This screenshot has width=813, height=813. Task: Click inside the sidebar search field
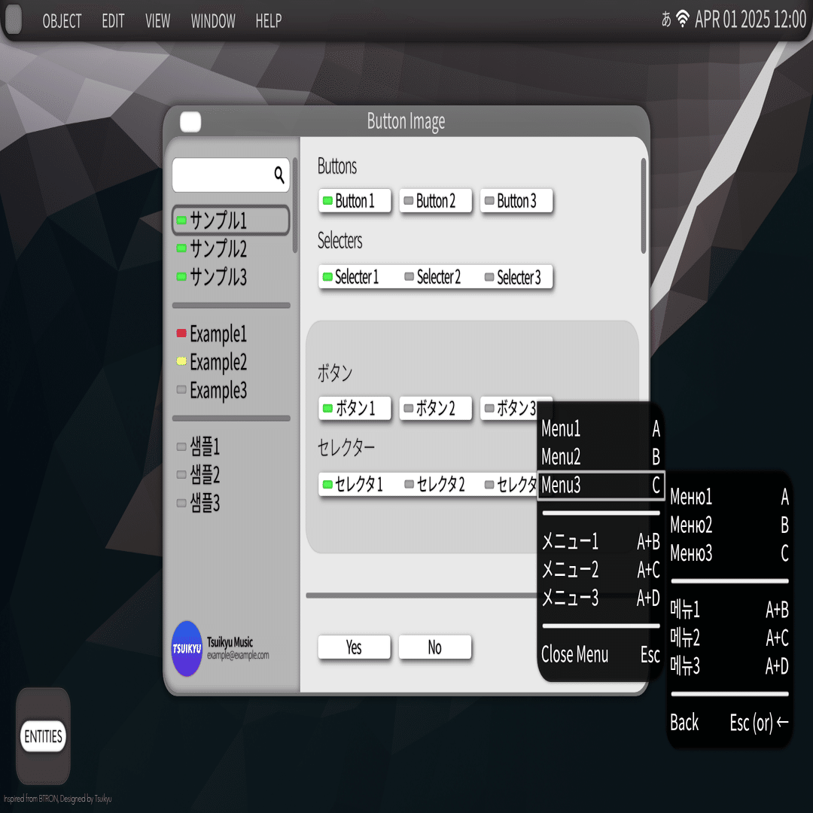pyautogui.click(x=231, y=175)
